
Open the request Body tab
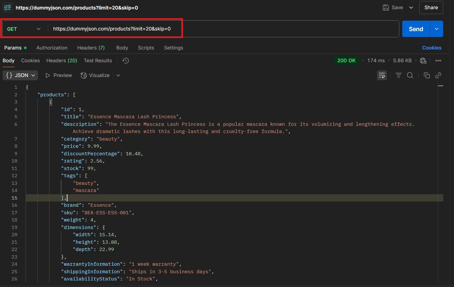[122, 48]
